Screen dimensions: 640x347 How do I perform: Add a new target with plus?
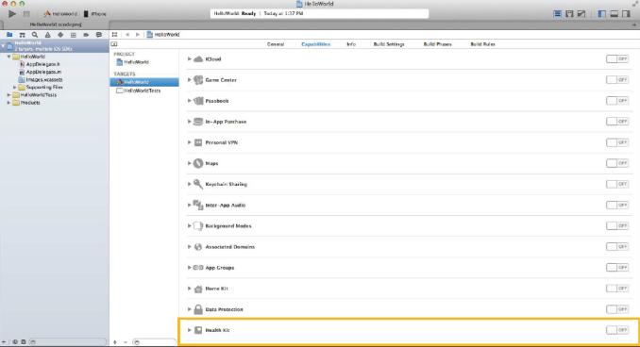click(x=115, y=342)
